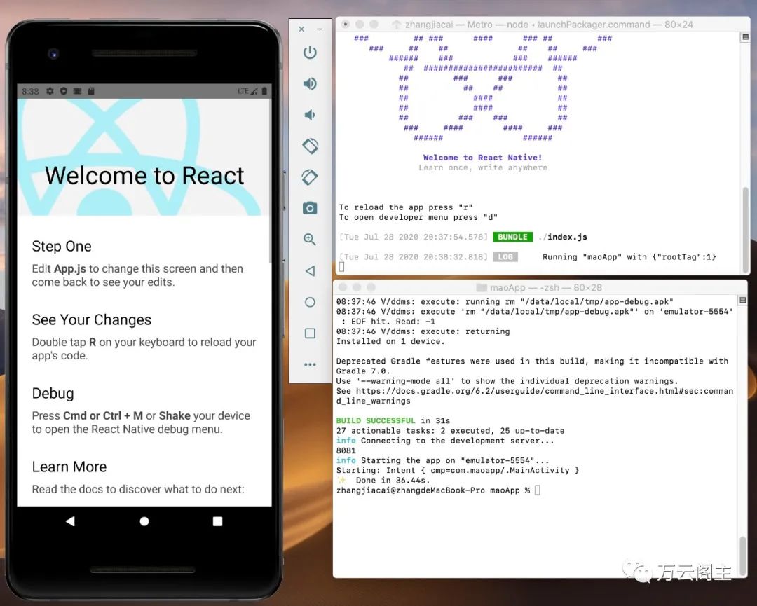The height and width of the screenshot is (606, 757).
Task: Click the maoApp terminal vertical scrollbar
Action: 742,555
